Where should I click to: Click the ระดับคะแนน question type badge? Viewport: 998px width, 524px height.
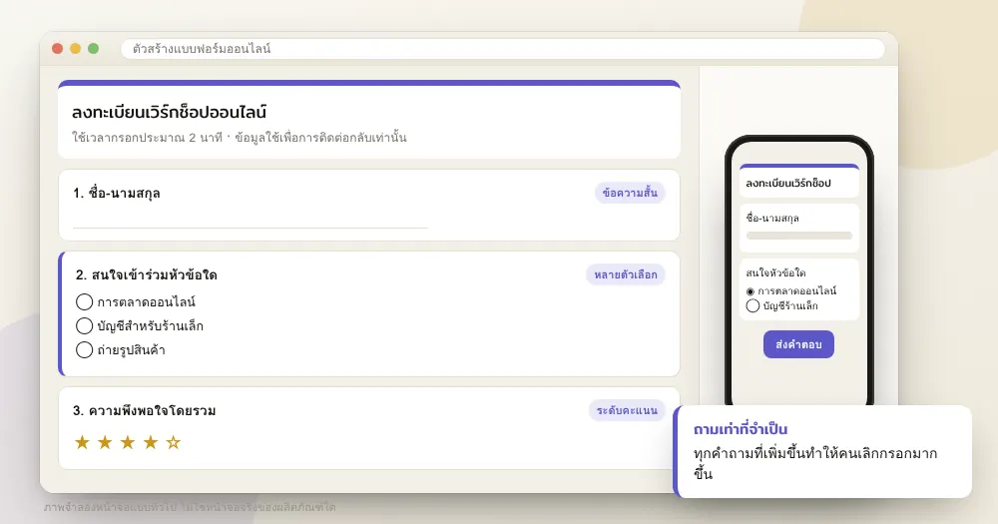(x=627, y=410)
